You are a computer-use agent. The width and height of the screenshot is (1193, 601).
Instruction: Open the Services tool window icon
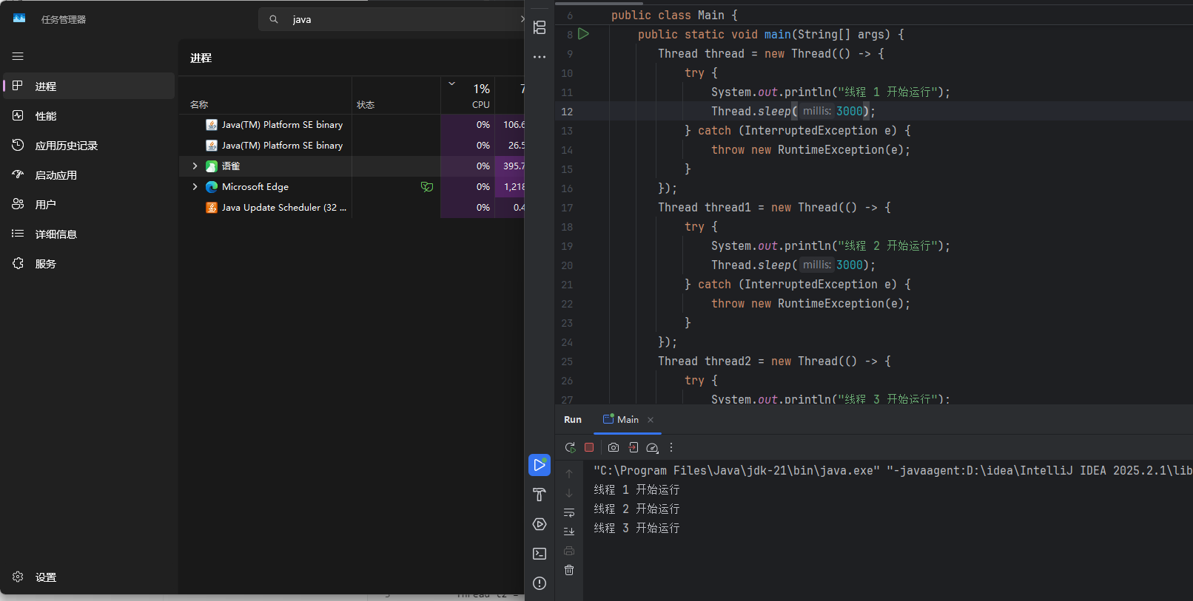540,524
